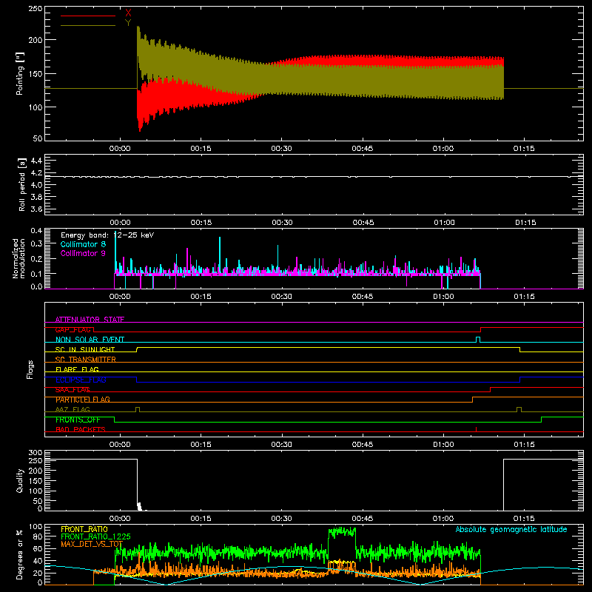Screen dimensions: 592x592
Task: Click the 00:45 tick under Roll period panel
Action: pyautogui.click(x=363, y=223)
